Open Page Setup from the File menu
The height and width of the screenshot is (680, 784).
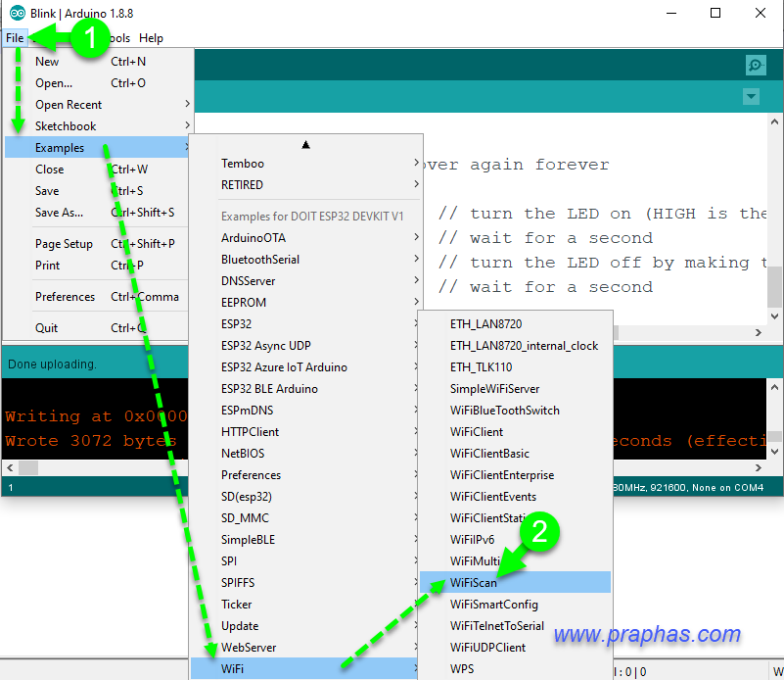pos(97,244)
